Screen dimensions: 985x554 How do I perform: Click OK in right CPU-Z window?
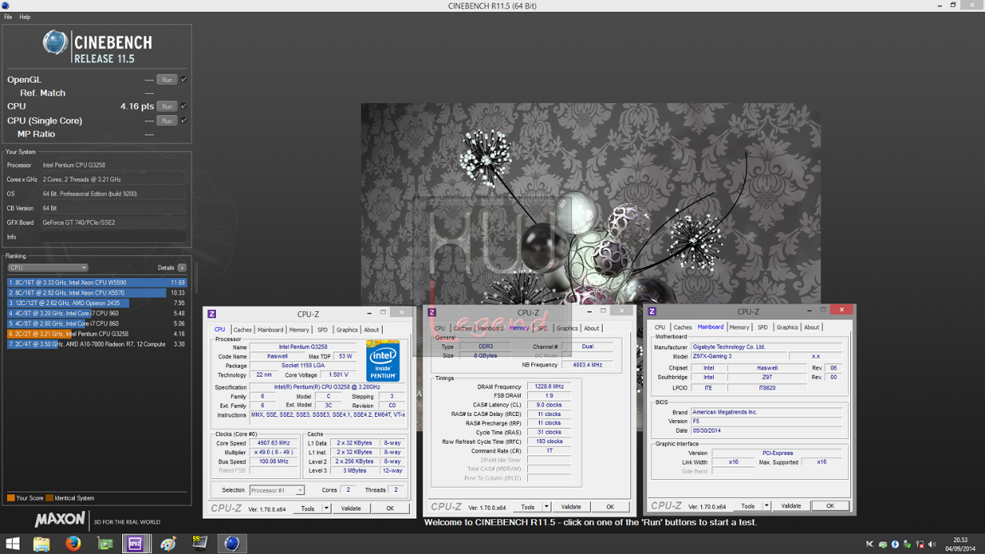click(x=830, y=506)
